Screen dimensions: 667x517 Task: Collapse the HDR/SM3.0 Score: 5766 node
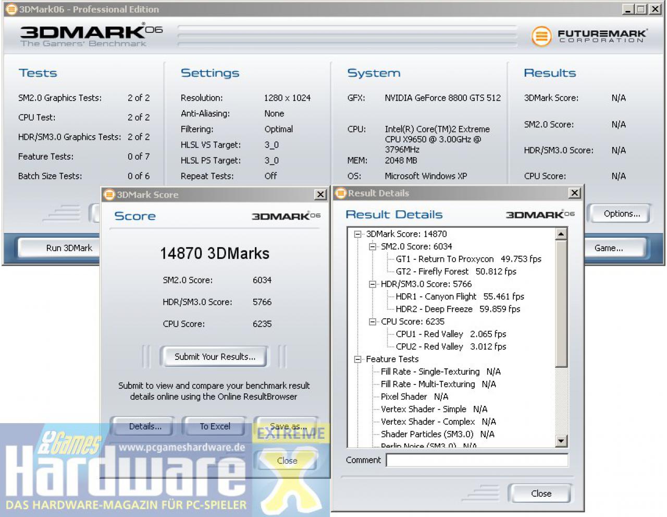click(x=373, y=284)
